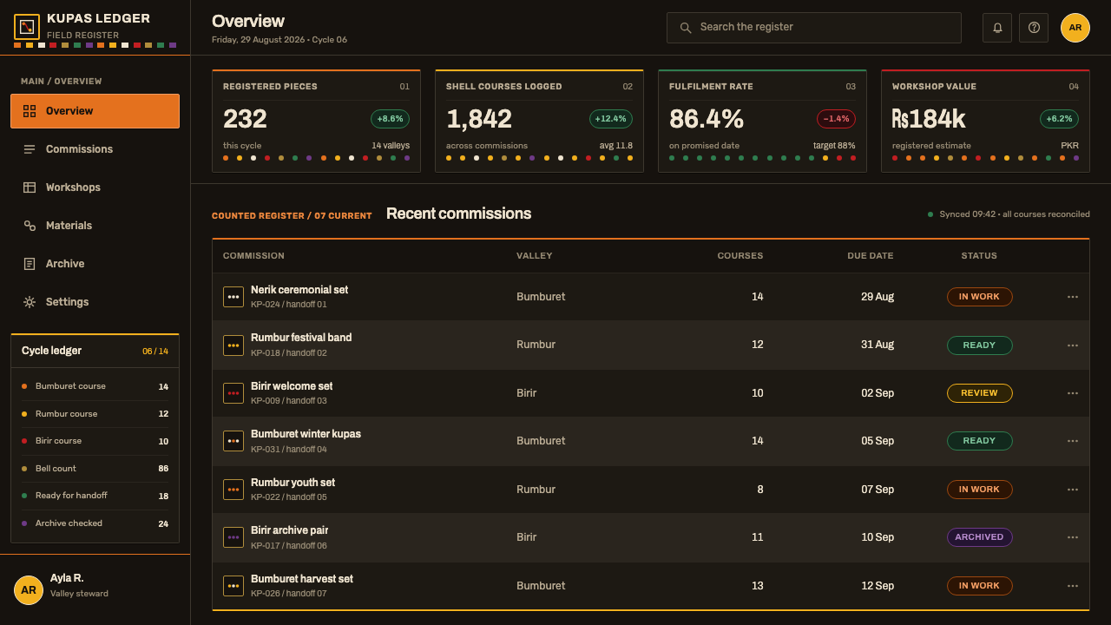1111x625 pixels.
Task: Open the Fulfilment Rate card
Action: tap(762, 121)
